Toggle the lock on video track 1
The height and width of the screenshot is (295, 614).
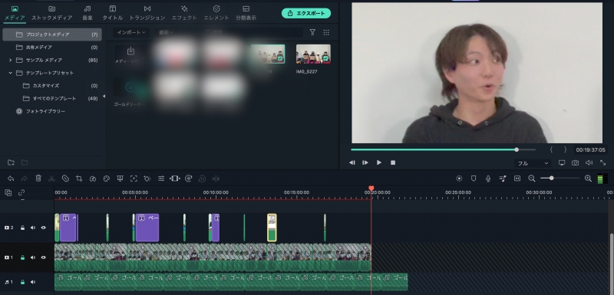[22, 257]
